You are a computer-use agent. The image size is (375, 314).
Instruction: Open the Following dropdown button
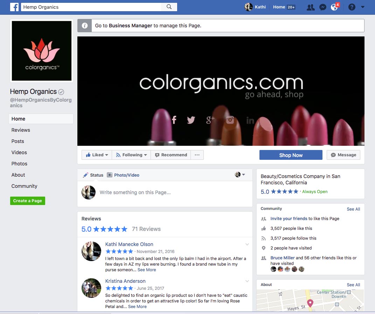pyautogui.click(x=131, y=155)
